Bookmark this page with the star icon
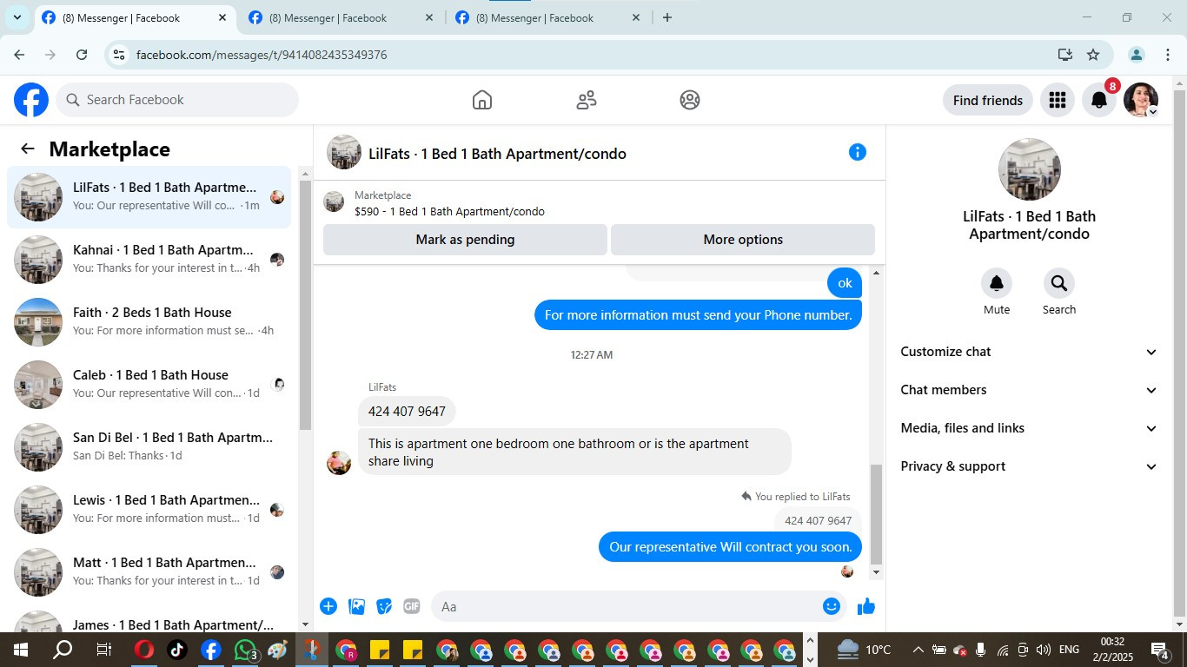The image size is (1187, 667). [1093, 55]
